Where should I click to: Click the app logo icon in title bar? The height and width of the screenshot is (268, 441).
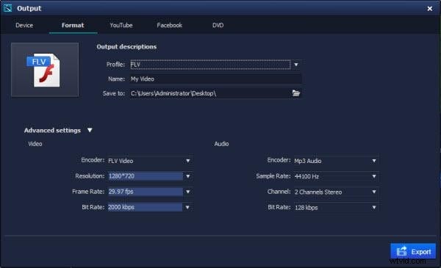point(7,8)
